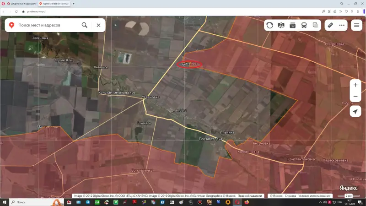The image size is (366, 206).
Task: Clear the search box with X icon
Action: 98,25
